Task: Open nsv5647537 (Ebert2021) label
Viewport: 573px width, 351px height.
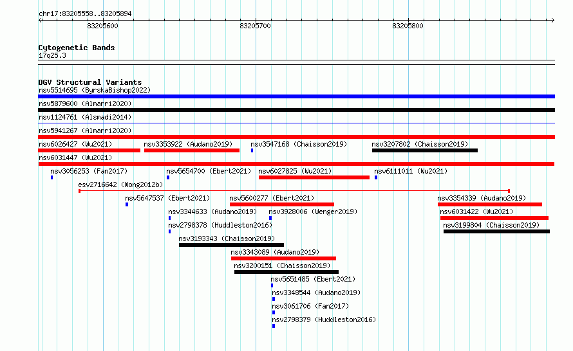Action: [x=167, y=198]
